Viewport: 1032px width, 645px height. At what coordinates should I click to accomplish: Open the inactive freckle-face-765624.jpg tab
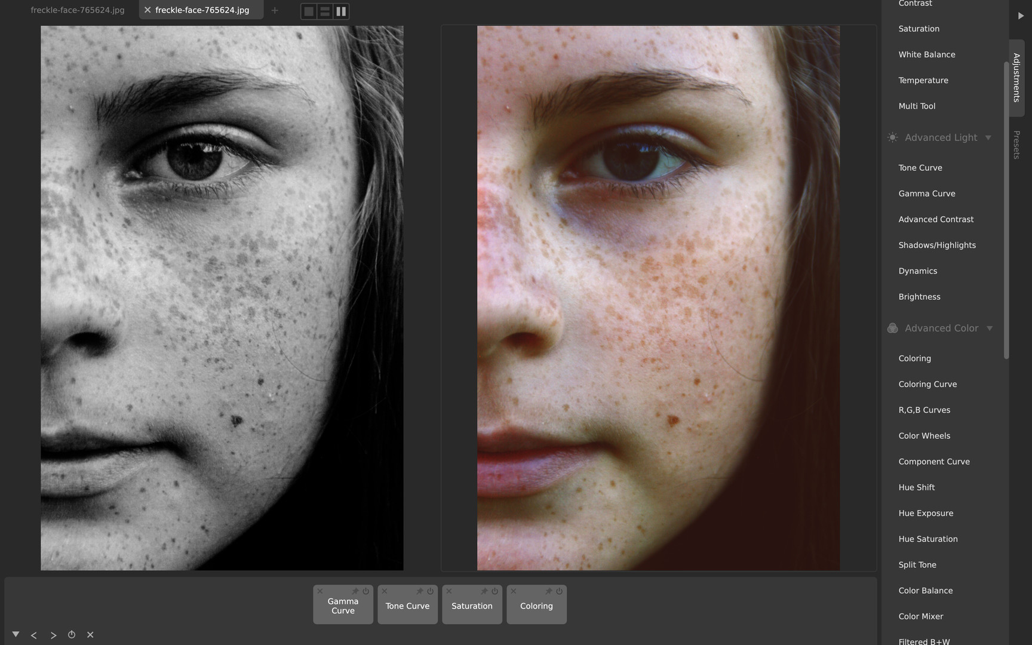[x=78, y=10]
